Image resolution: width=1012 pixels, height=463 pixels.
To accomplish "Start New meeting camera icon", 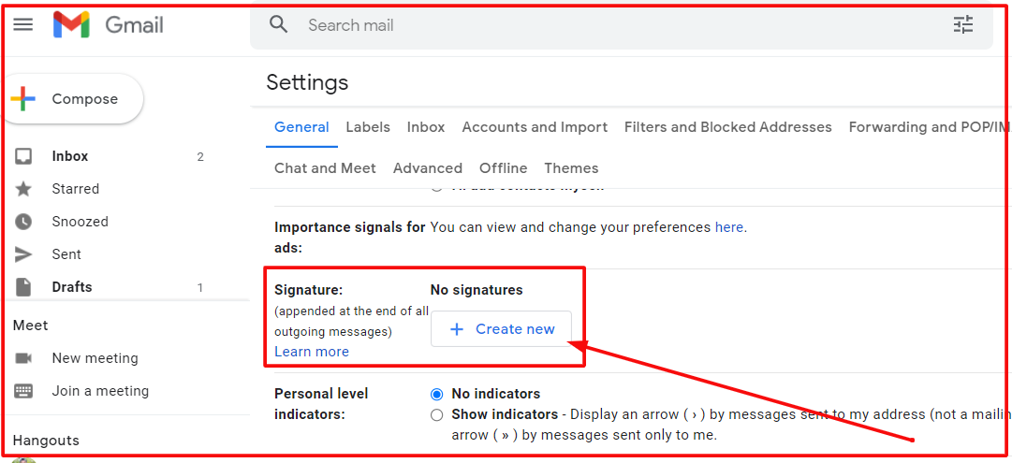I will click(x=23, y=358).
